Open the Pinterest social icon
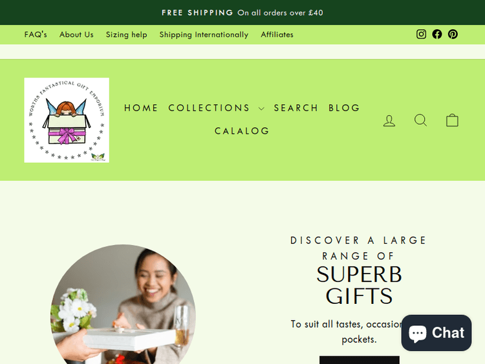 [453, 34]
